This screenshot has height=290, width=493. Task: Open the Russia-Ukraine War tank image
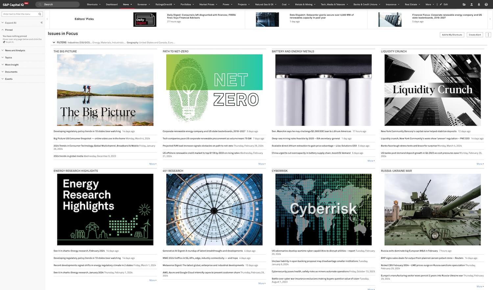[x=432, y=209]
